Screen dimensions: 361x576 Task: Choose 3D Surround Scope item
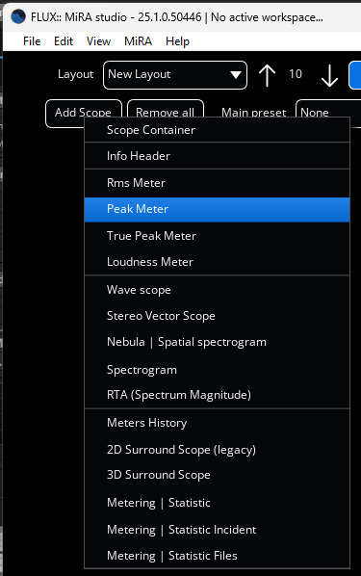coord(217,475)
